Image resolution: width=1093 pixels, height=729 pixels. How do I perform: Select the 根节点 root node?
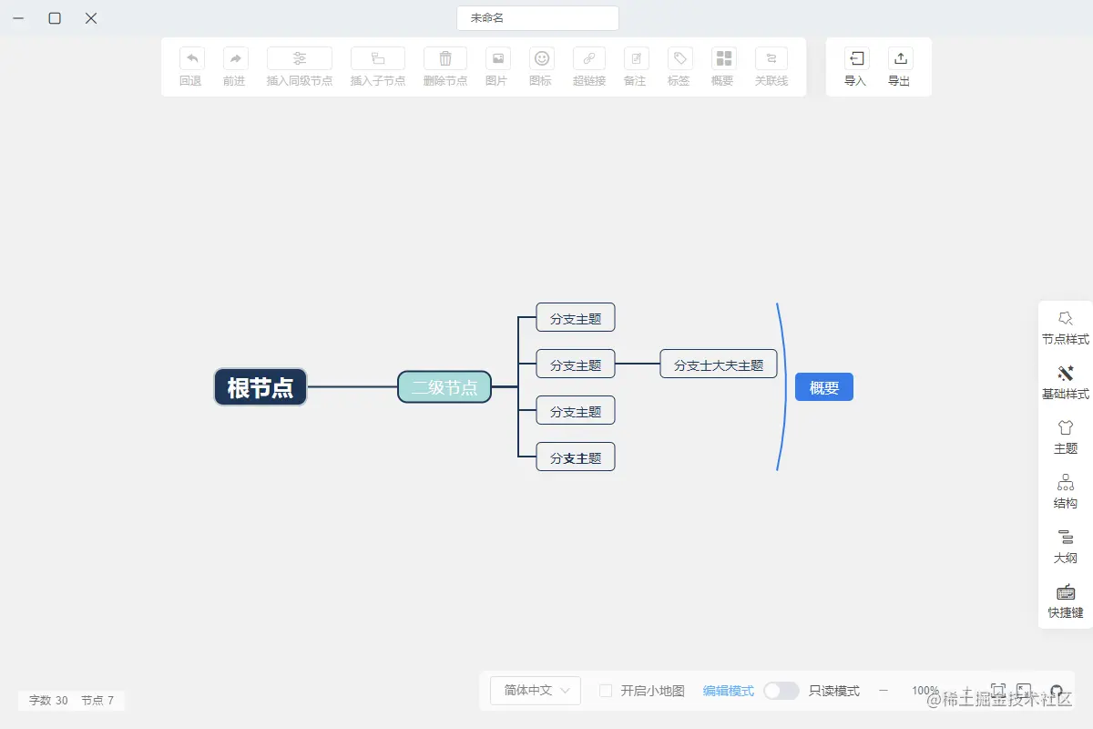coord(260,387)
